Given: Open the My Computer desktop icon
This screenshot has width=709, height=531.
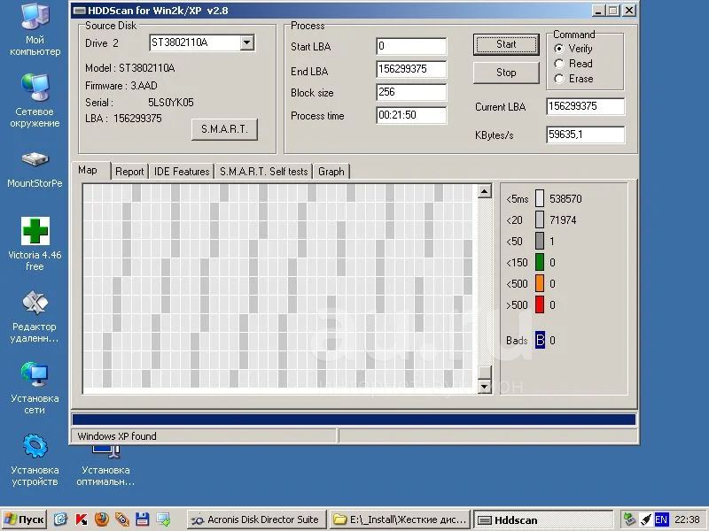Looking at the screenshot, I should point(35,28).
